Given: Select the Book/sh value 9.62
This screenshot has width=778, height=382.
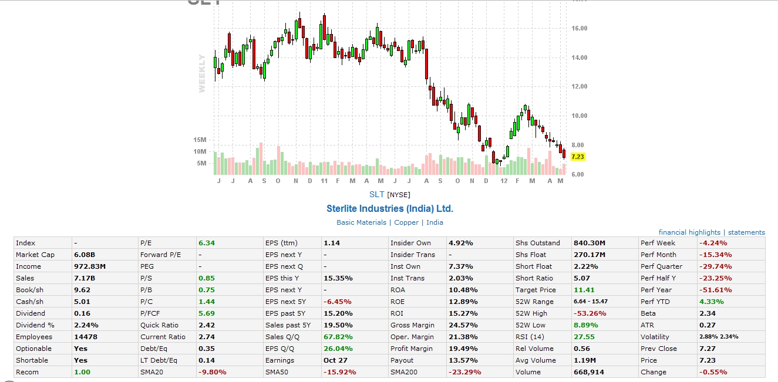Looking at the screenshot, I should coord(82,290).
